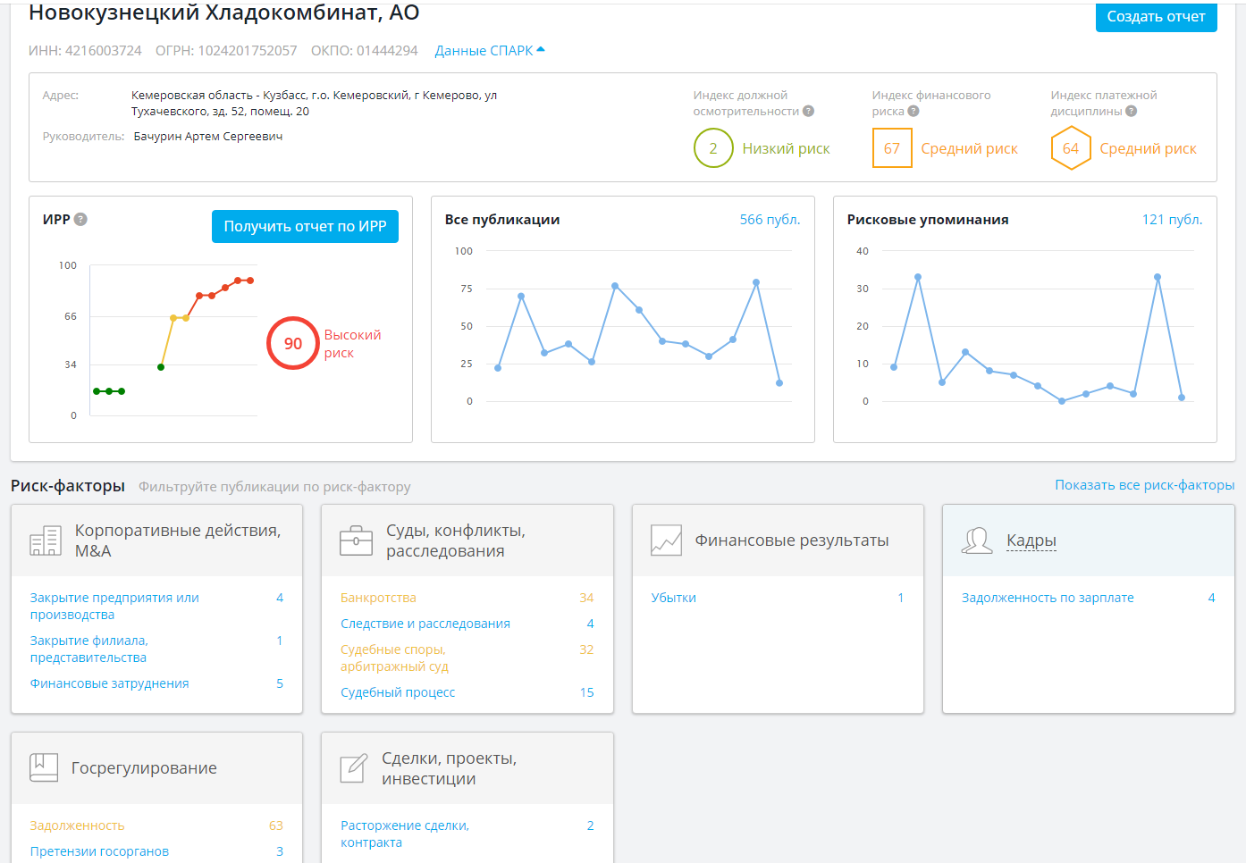Click the briefcase icon for Суды, конфликты
Screen dimensions: 1246x863
[x=356, y=540]
